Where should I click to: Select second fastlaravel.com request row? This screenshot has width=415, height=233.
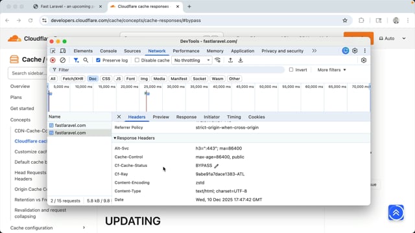click(79, 133)
